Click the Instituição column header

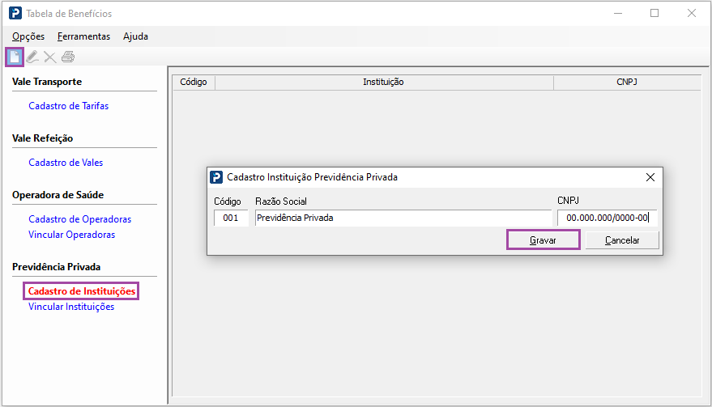click(x=384, y=82)
